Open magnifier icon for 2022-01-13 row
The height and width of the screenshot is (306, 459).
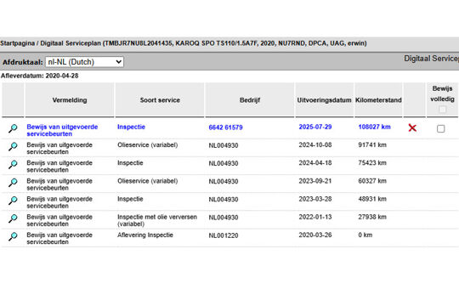(x=13, y=218)
